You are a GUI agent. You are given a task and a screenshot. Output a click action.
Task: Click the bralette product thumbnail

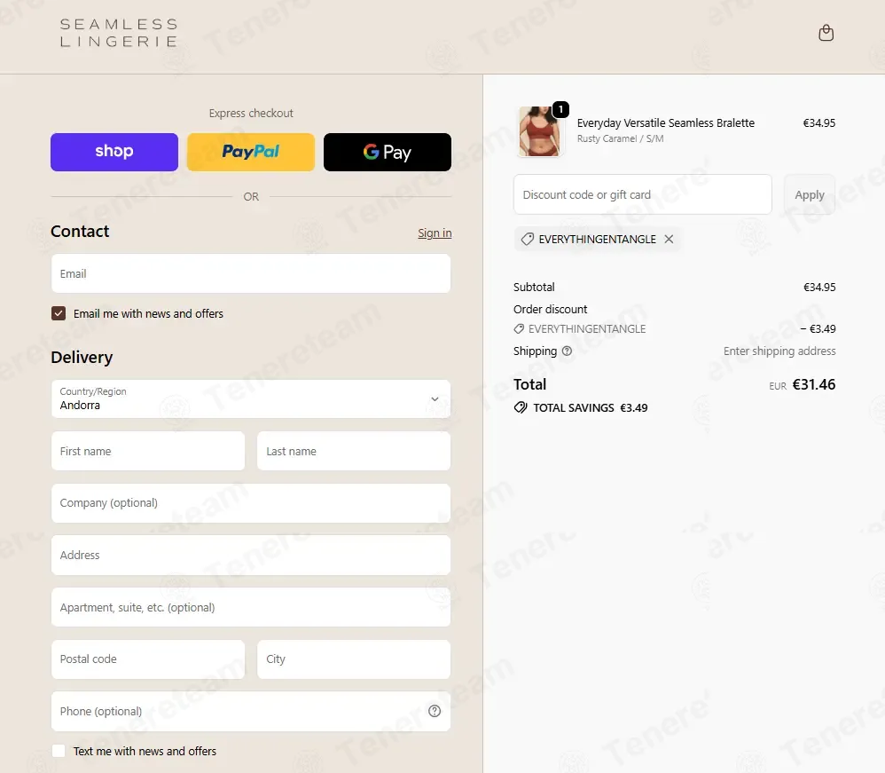point(539,131)
